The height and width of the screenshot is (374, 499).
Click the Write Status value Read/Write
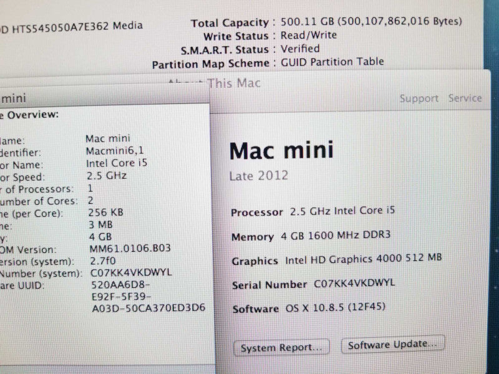point(308,35)
